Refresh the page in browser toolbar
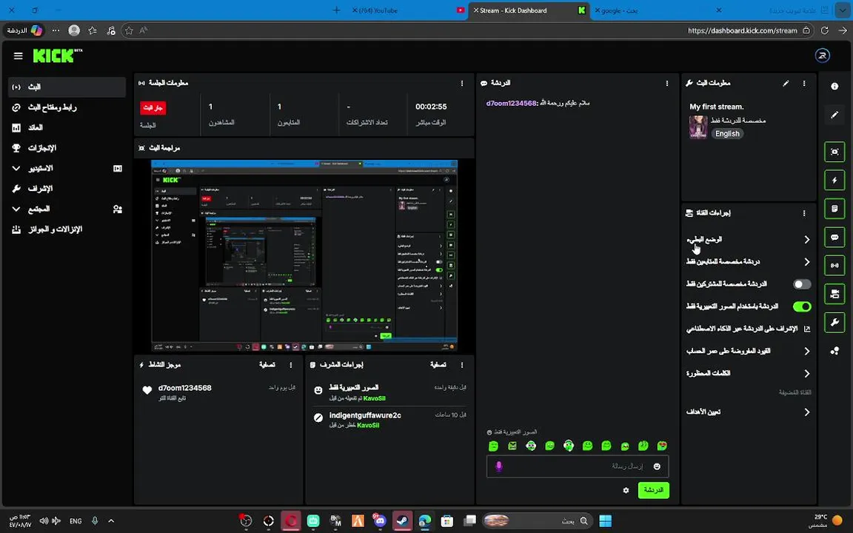The image size is (853, 533). click(825, 30)
